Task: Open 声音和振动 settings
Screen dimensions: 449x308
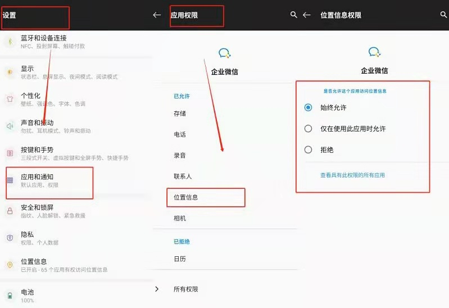Action: pos(76,126)
